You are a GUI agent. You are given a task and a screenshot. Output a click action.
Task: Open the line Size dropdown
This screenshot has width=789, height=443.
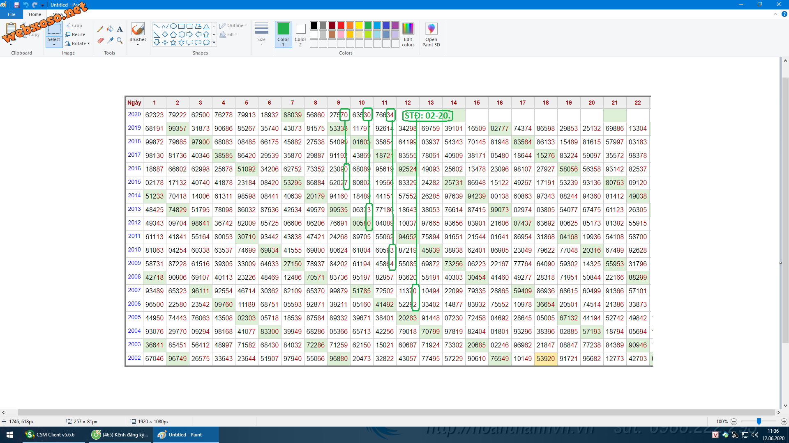(x=261, y=34)
